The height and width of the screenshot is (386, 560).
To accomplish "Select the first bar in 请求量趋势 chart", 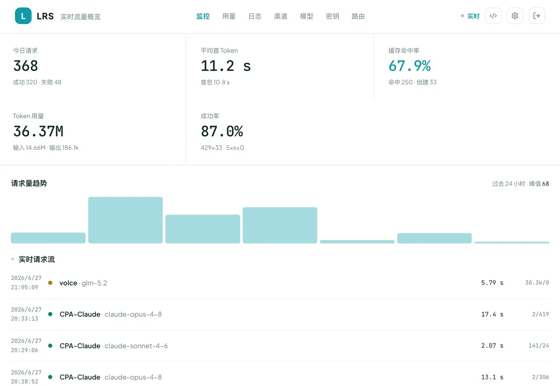I will tap(48, 238).
